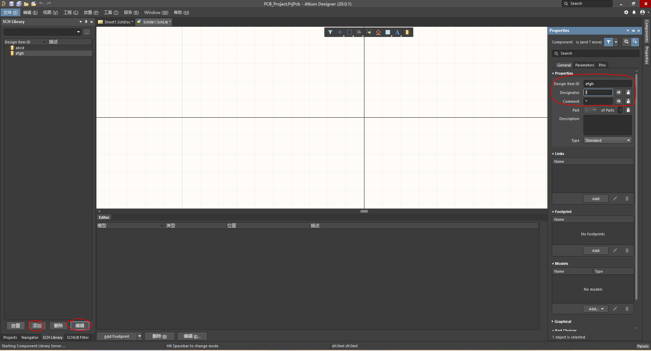Switch to the Parameters tab
The image size is (651, 351).
pos(584,65)
